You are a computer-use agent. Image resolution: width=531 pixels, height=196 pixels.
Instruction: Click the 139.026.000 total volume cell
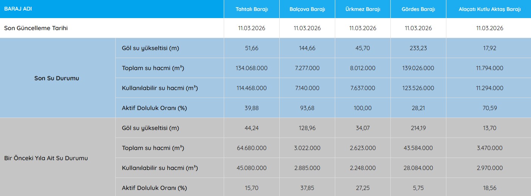(418, 68)
